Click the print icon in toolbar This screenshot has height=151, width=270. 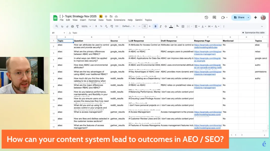click(x=72, y=26)
